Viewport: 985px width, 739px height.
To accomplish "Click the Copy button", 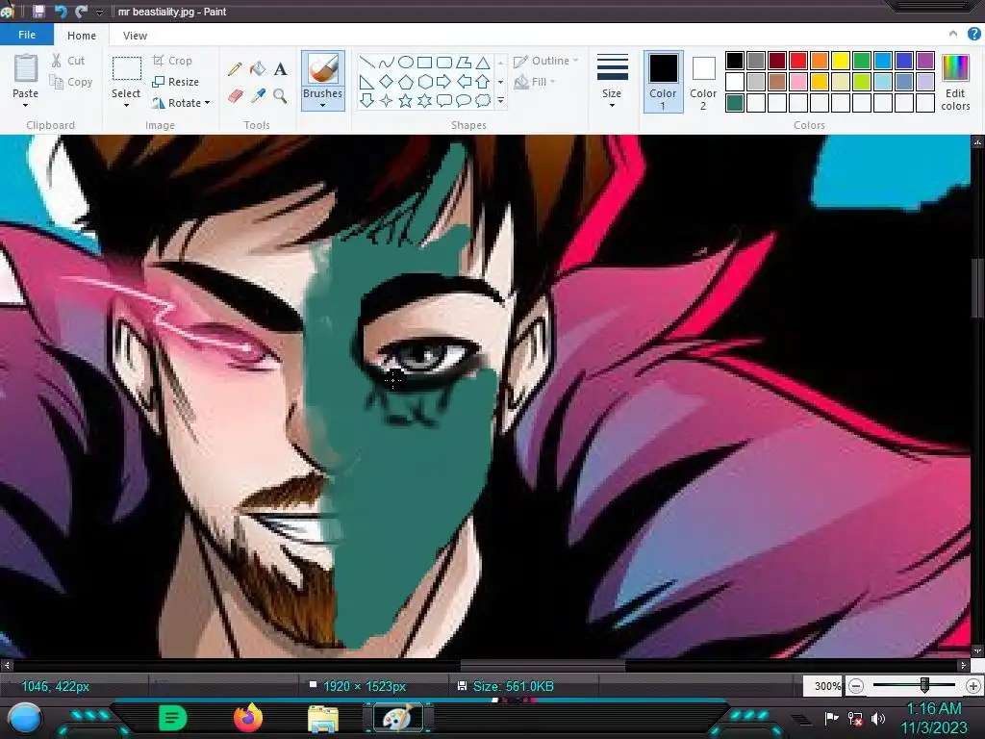I will pos(71,82).
